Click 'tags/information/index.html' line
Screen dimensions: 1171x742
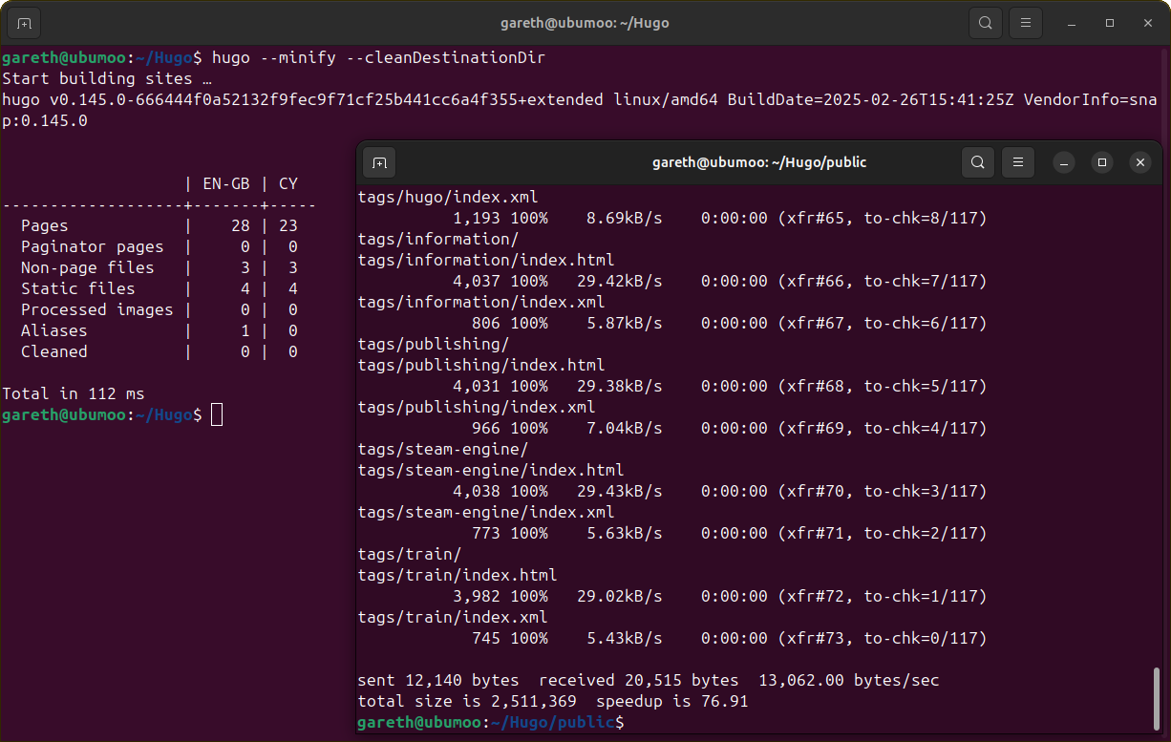point(486,260)
